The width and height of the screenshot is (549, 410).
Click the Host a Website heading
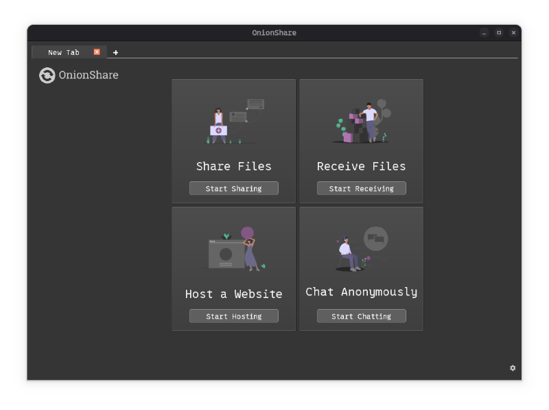tap(234, 294)
